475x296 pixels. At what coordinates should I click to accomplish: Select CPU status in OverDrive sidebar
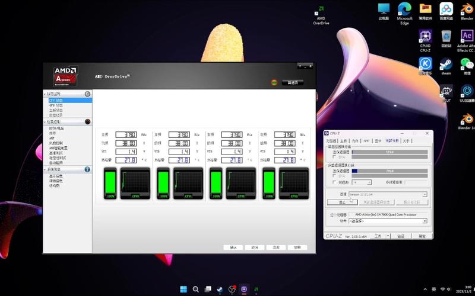click(x=70, y=100)
